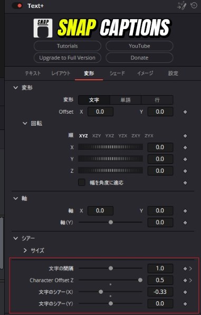Add keyframe for 文字のシアー(X)

coord(185,292)
